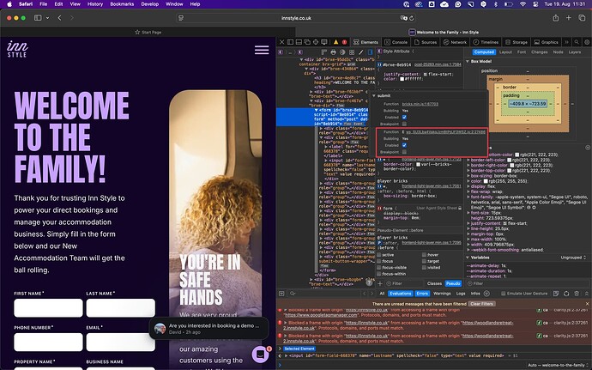Dismiss the filtered messages banner

click(x=587, y=304)
